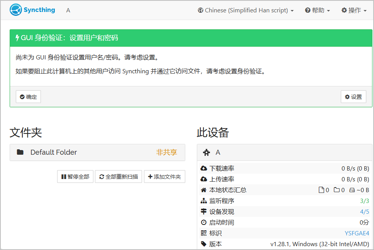Image resolution: width=374 pixels, height=250 pixels.
Task: Click the pause icon in 暂停全部
Action: tap(64, 177)
